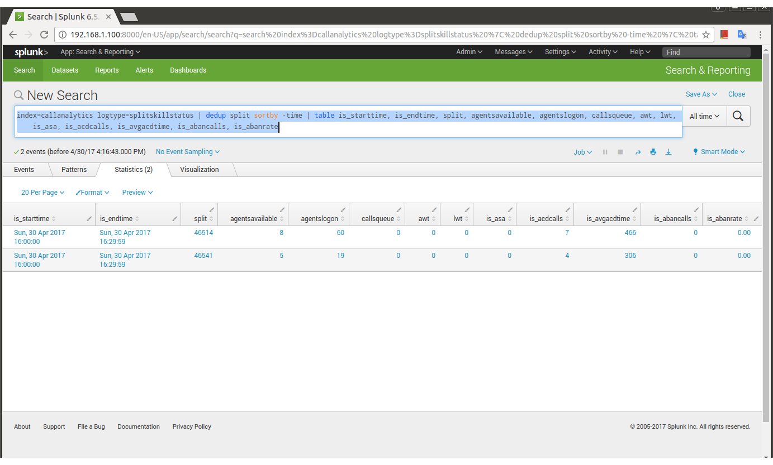Expand the Save As menu

pos(701,94)
